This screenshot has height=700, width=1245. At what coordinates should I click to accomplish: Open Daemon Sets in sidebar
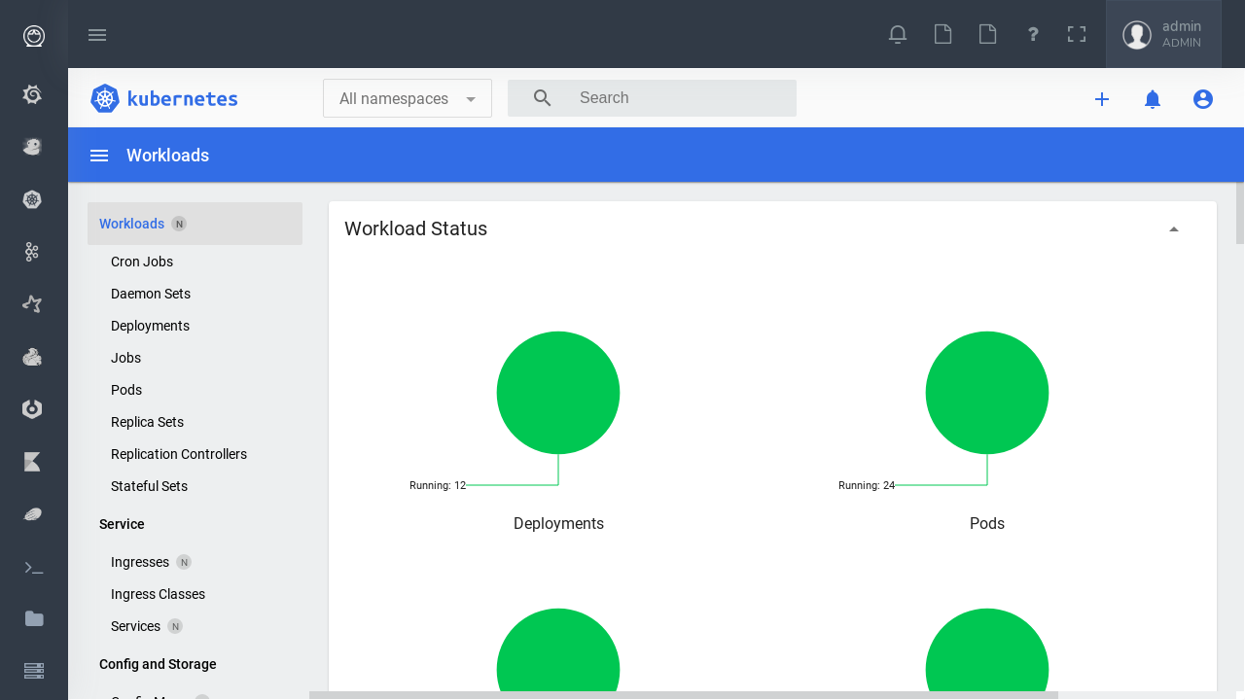pos(151,294)
